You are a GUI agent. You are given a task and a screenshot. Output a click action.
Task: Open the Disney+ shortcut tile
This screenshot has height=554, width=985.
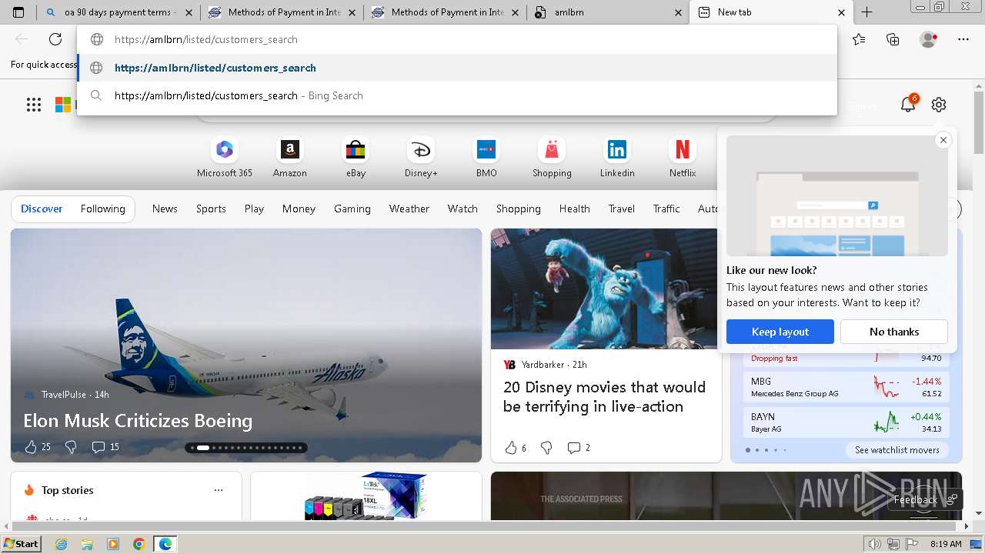click(x=421, y=158)
